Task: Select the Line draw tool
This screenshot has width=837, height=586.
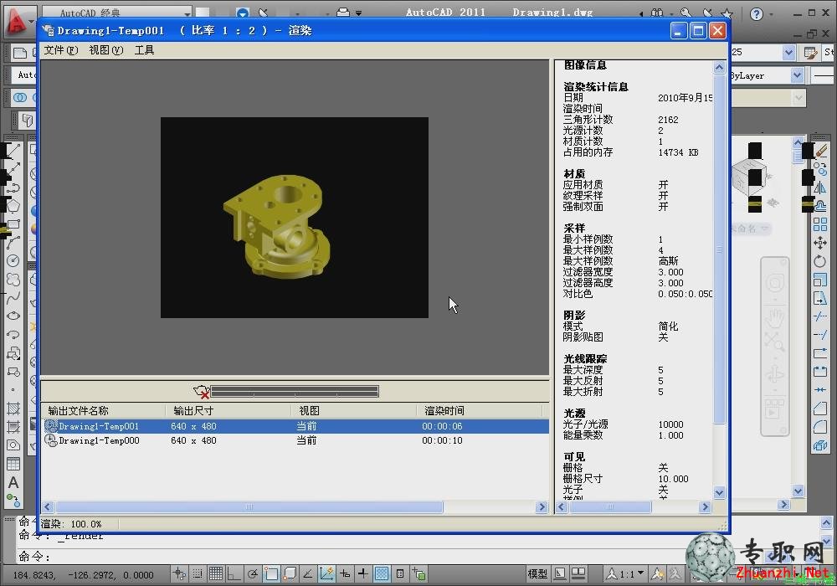Action: (x=13, y=150)
